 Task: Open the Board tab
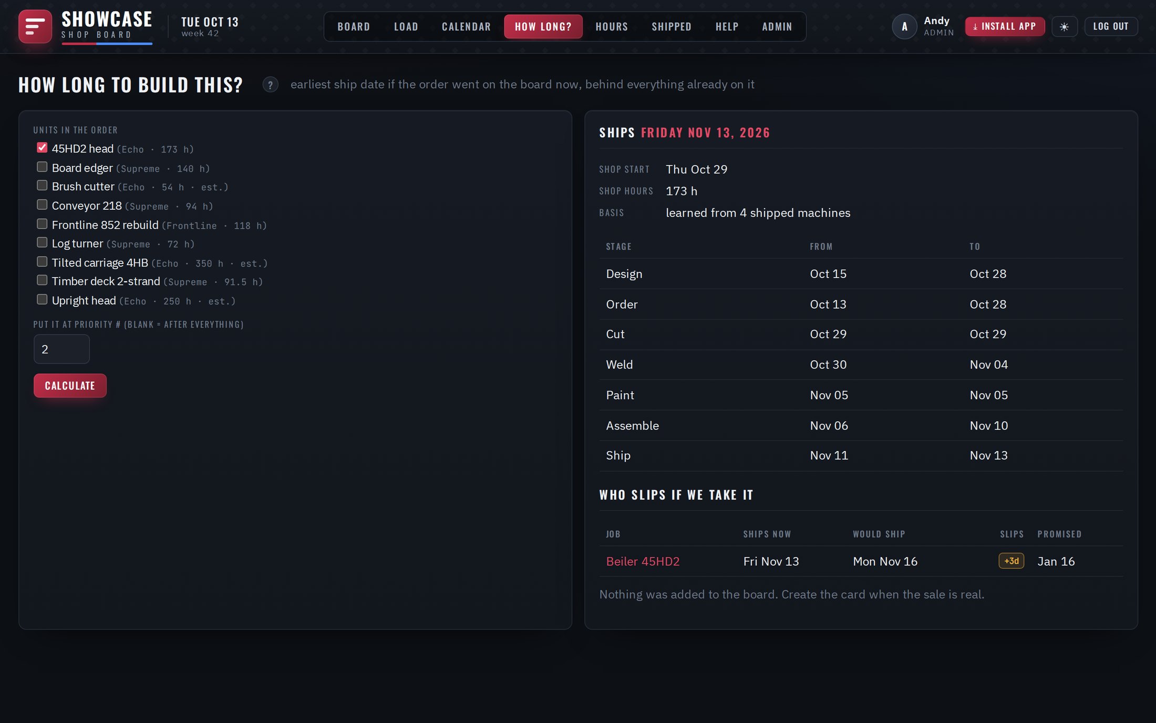(x=354, y=26)
